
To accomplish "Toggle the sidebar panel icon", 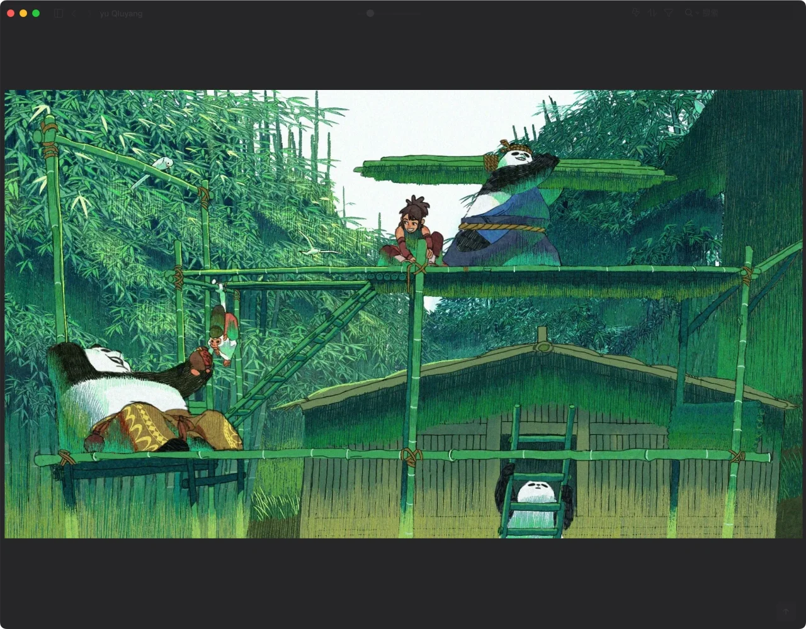I will pyautogui.click(x=59, y=13).
